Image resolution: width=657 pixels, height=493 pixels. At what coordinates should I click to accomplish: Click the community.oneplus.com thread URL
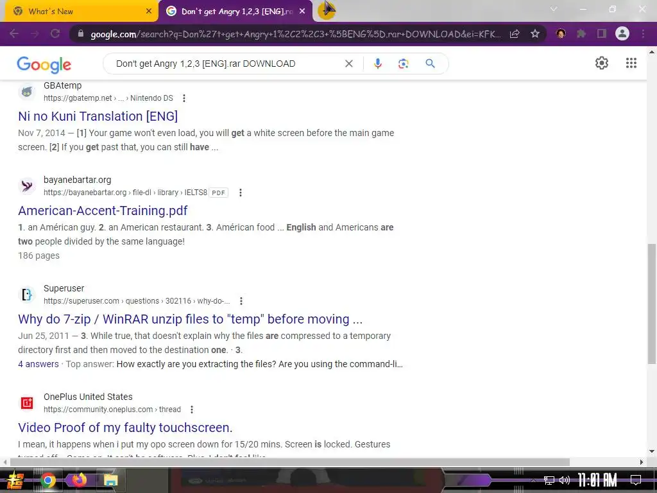(x=112, y=410)
